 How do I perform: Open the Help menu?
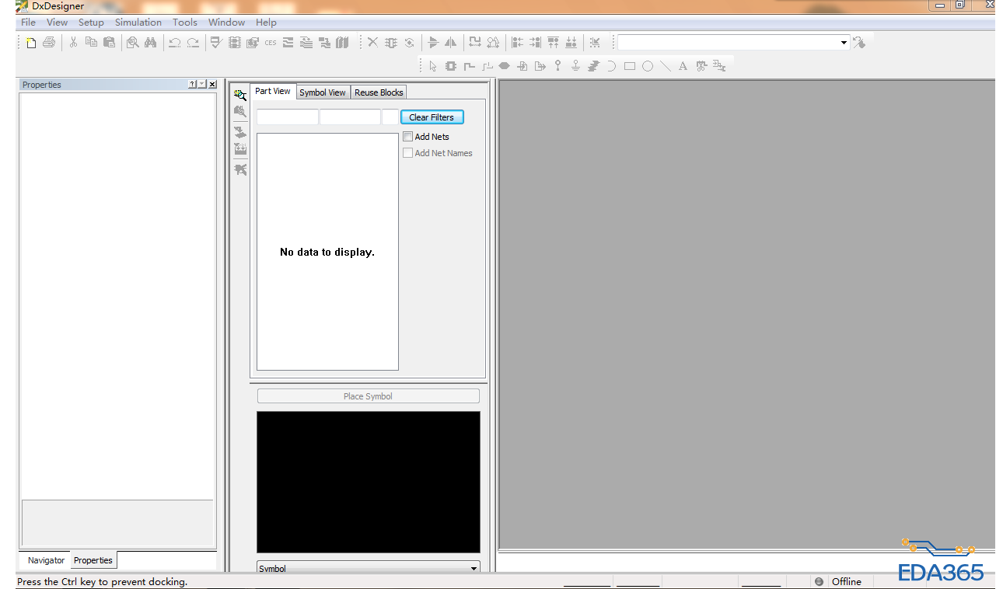(266, 23)
